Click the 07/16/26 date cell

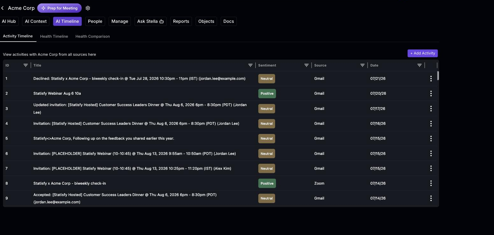(x=378, y=124)
